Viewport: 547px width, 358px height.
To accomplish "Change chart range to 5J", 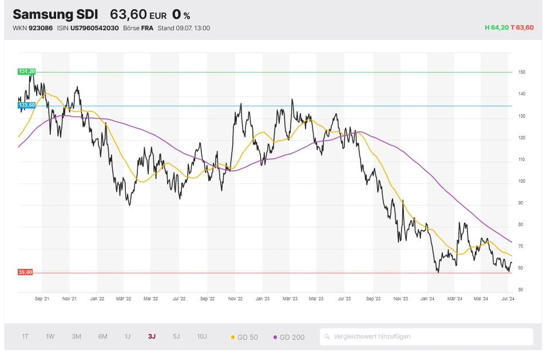I will pyautogui.click(x=176, y=337).
